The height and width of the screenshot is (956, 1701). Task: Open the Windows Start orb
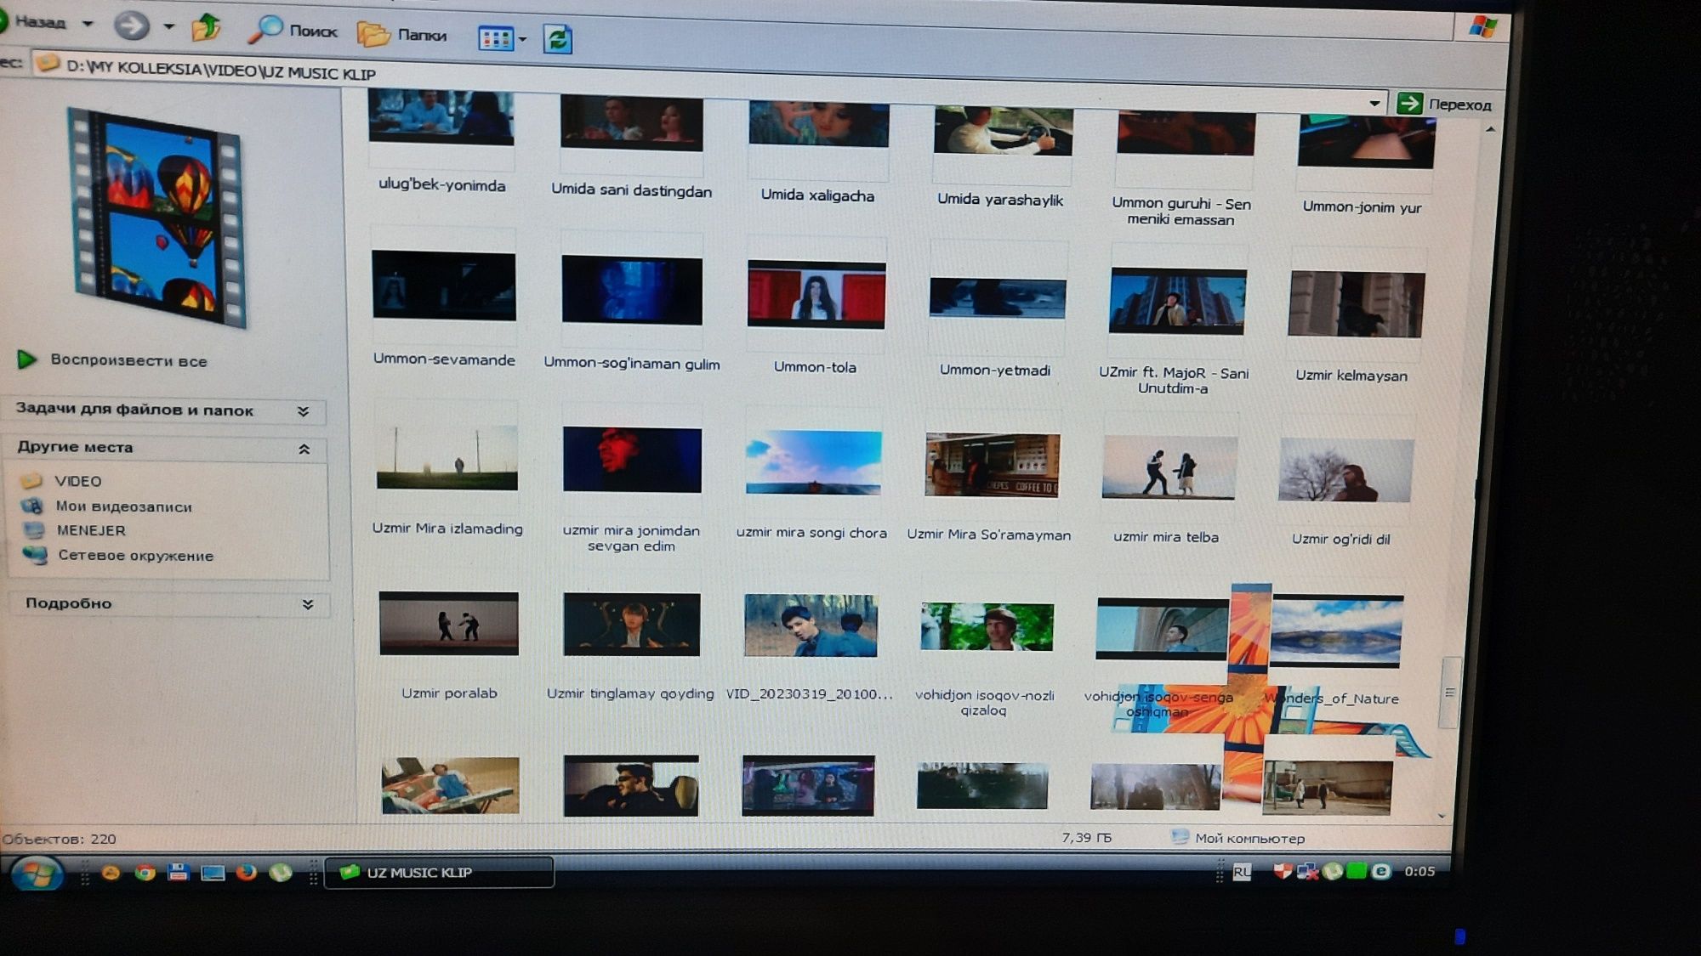coord(36,873)
